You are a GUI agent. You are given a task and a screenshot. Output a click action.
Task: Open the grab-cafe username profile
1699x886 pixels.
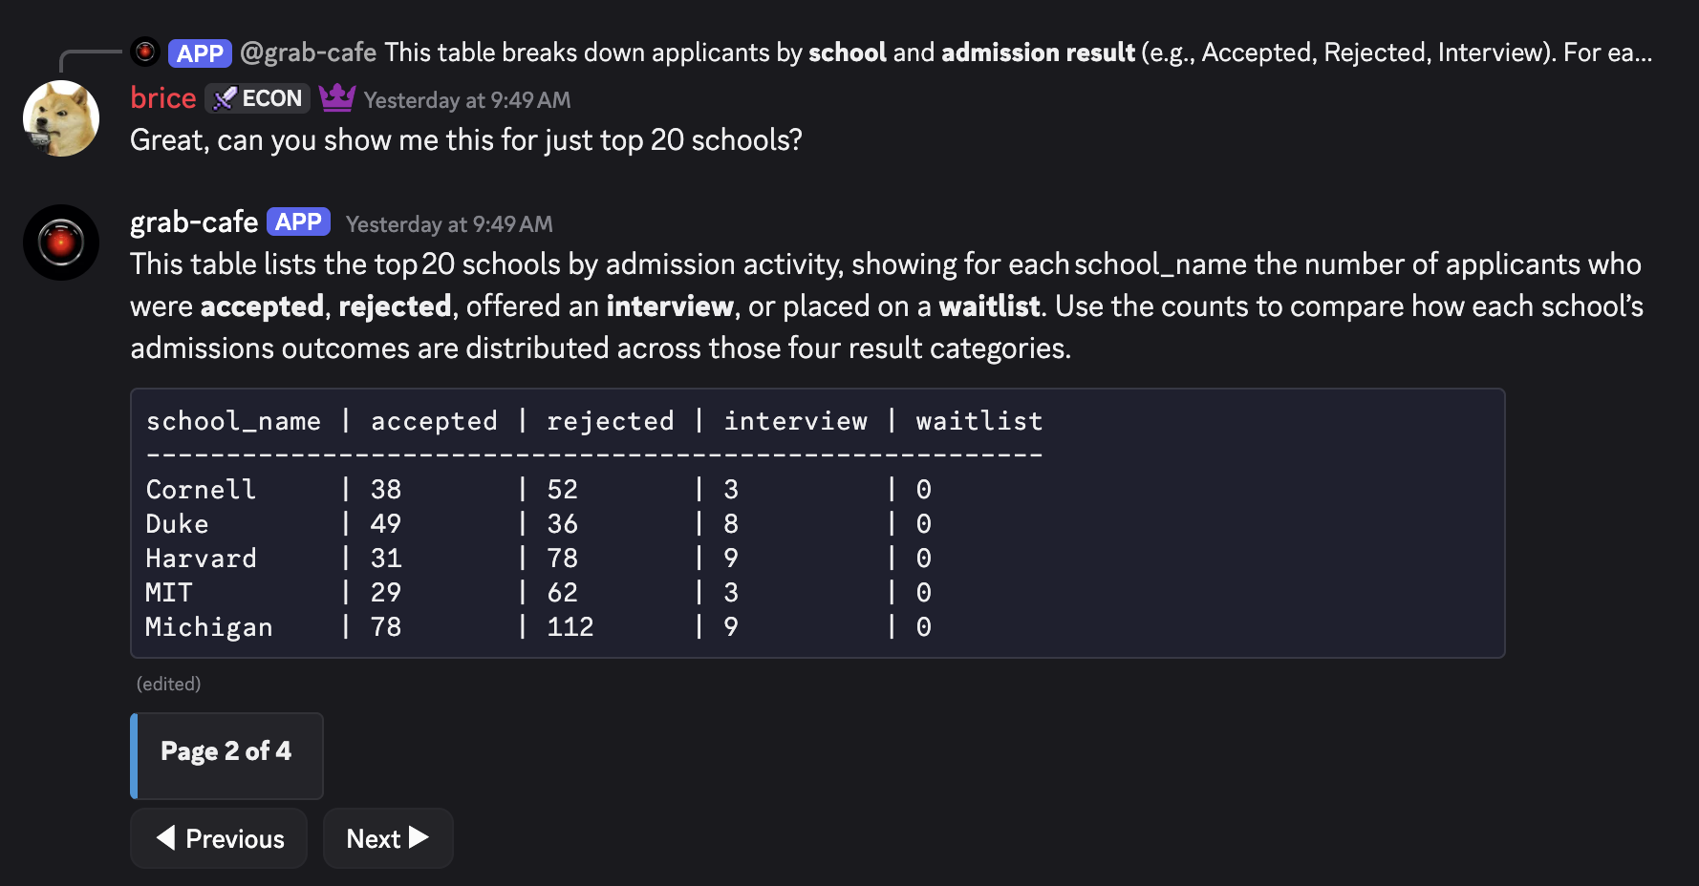pos(194,222)
